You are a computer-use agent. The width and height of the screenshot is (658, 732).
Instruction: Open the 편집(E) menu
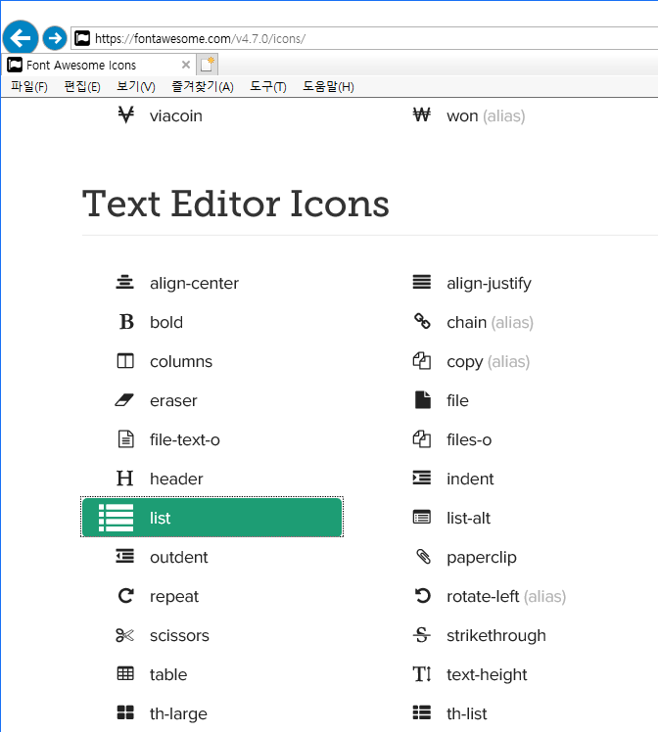click(82, 87)
